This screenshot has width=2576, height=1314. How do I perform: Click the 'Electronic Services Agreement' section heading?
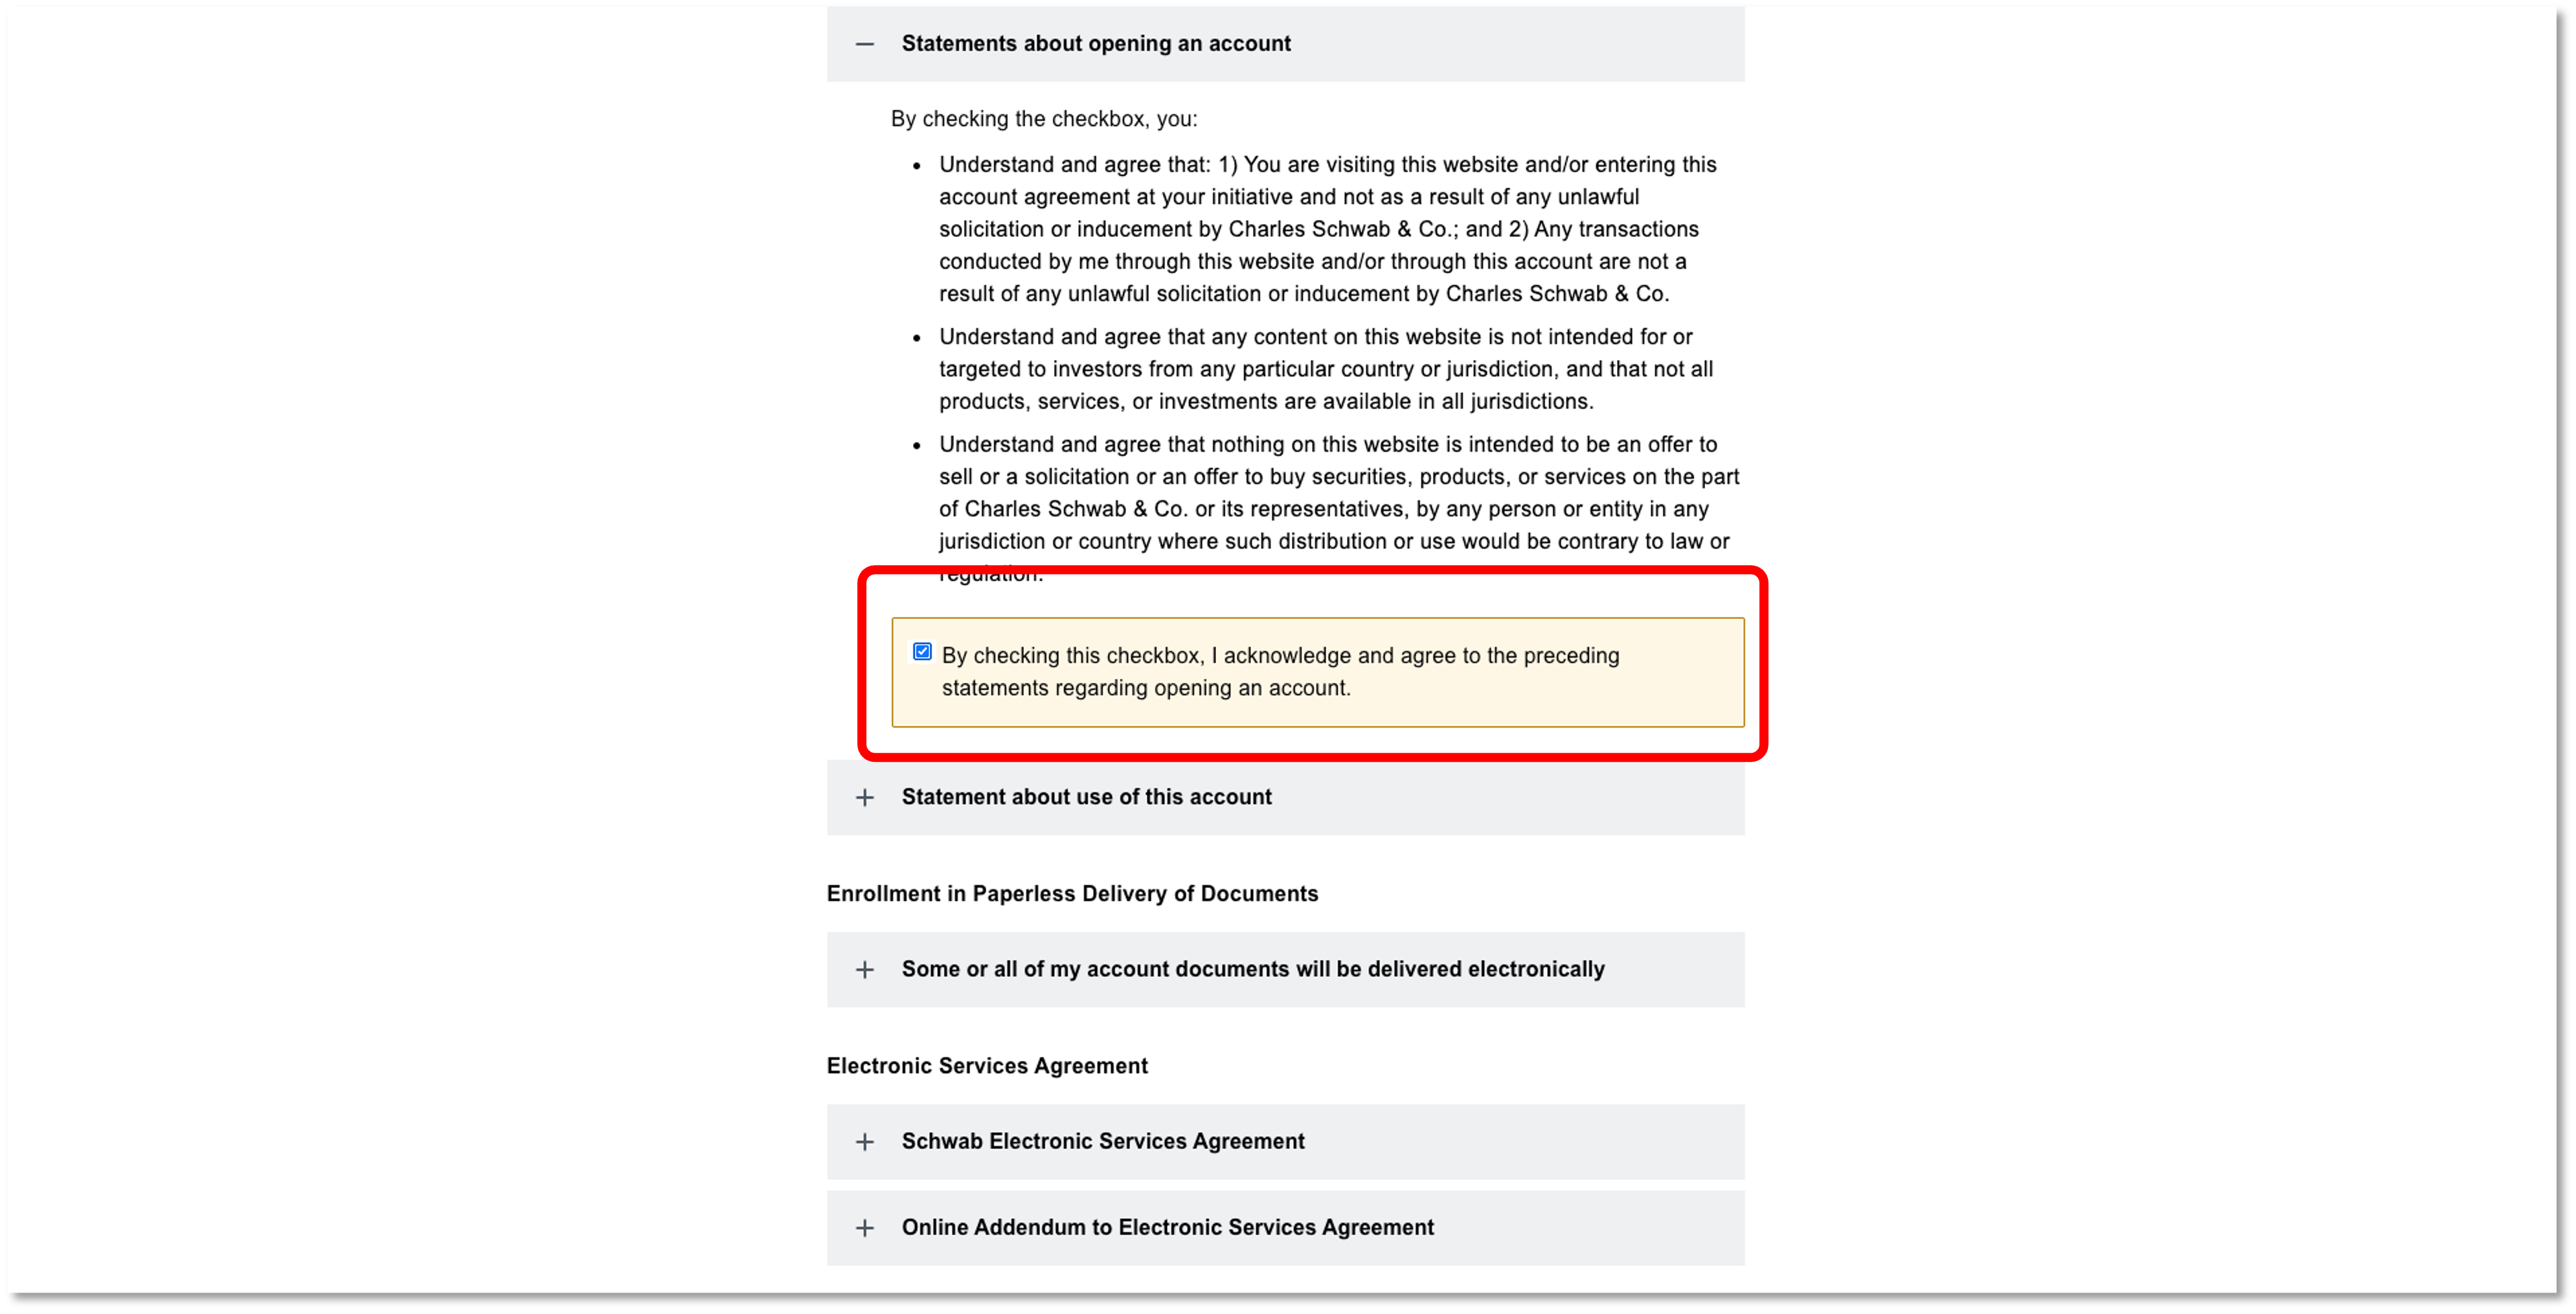(x=987, y=1066)
